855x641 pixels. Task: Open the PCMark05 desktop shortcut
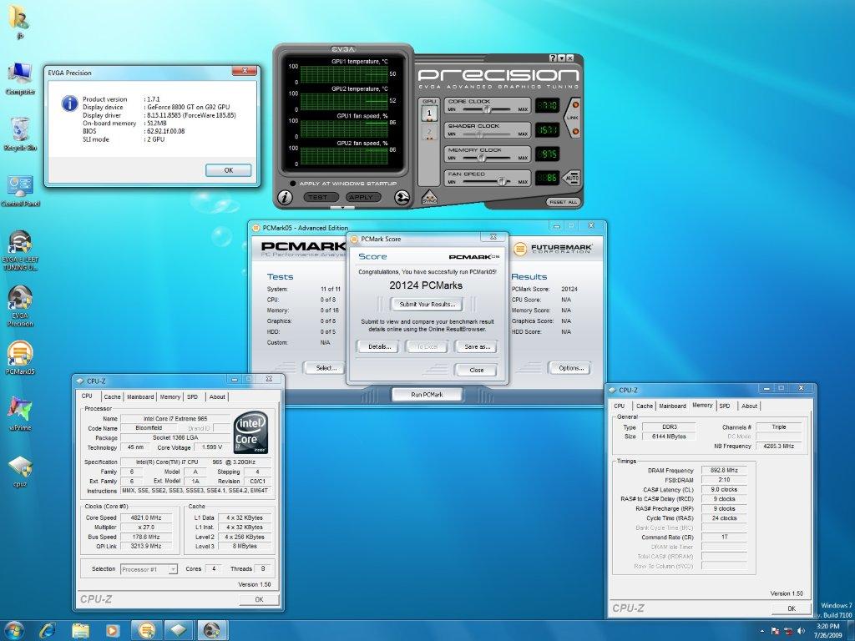pyautogui.click(x=20, y=358)
